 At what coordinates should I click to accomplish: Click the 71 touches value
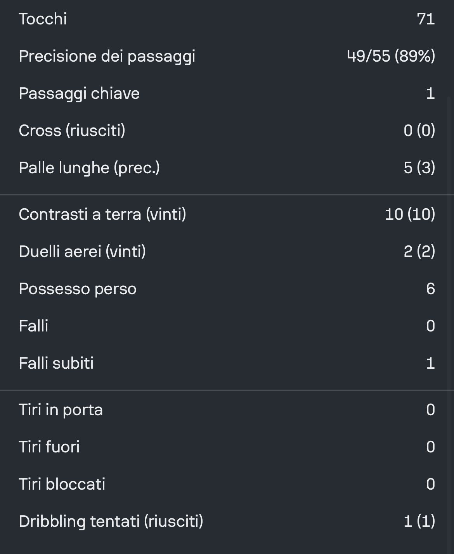(x=426, y=19)
